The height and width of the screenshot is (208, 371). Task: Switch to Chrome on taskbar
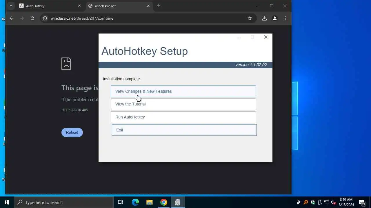[164, 202]
